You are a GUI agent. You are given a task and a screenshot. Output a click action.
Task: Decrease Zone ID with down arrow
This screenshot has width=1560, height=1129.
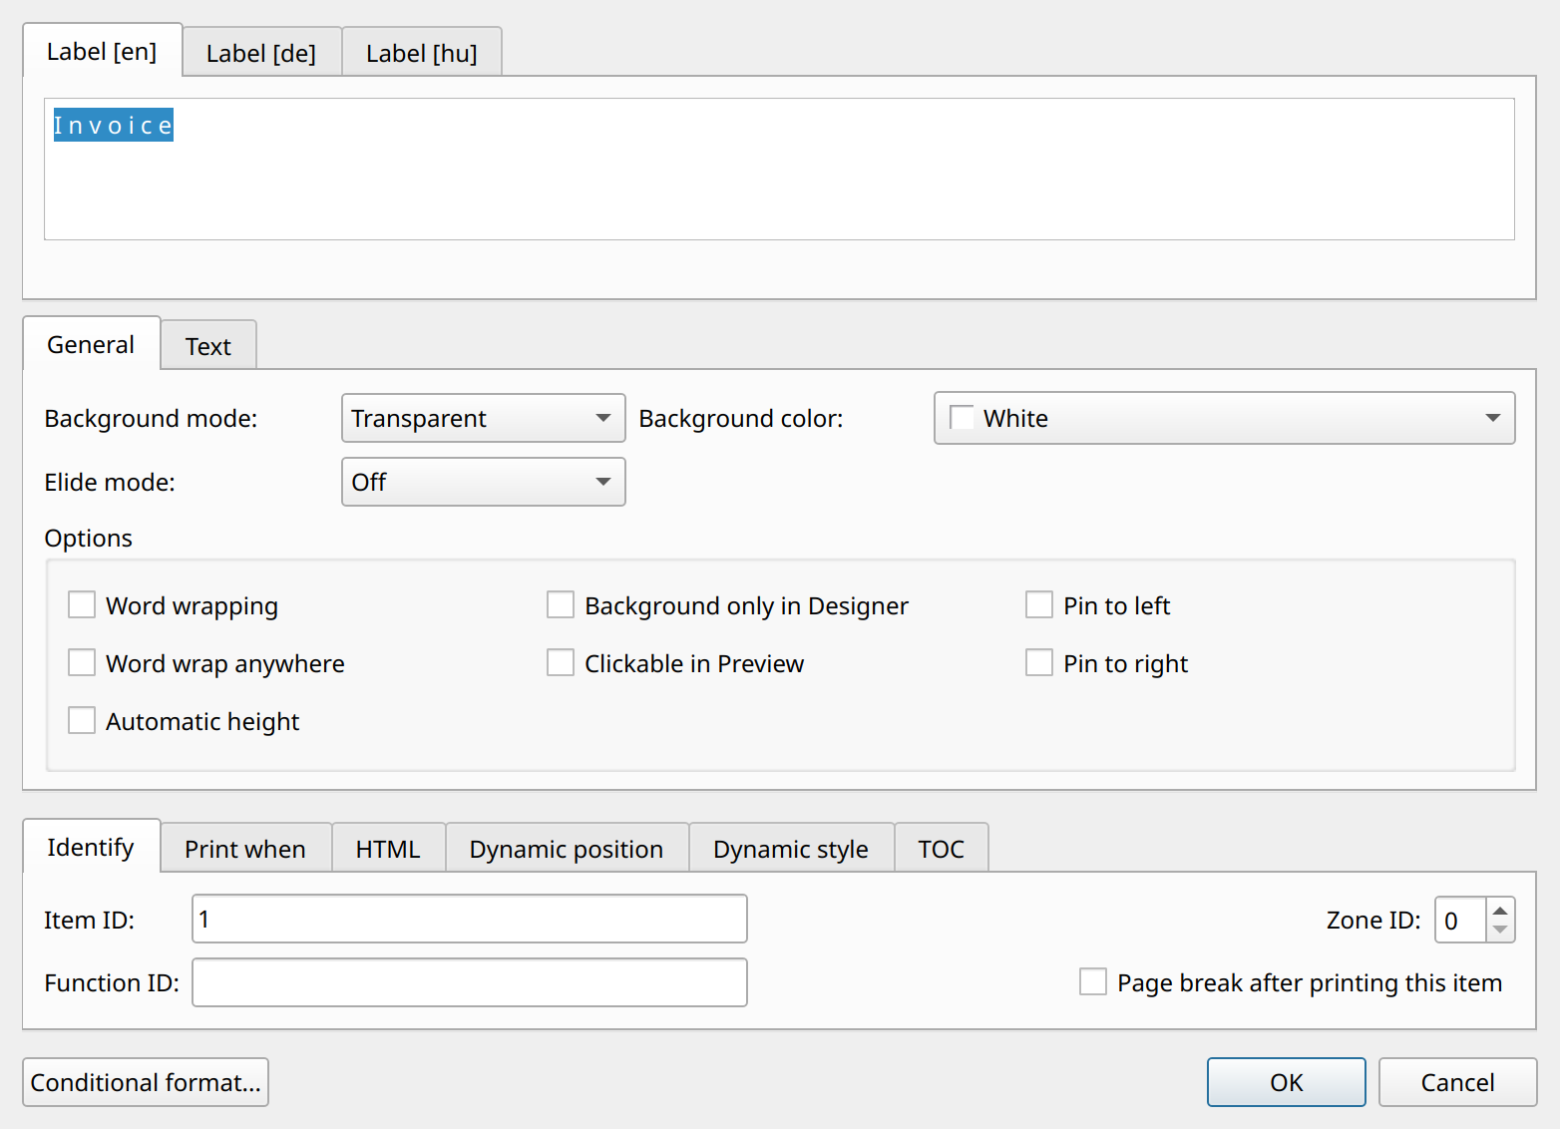1500,931
